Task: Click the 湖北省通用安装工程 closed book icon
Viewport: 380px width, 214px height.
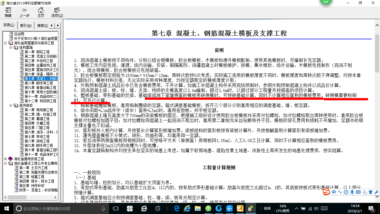Action: click(x=11, y=159)
